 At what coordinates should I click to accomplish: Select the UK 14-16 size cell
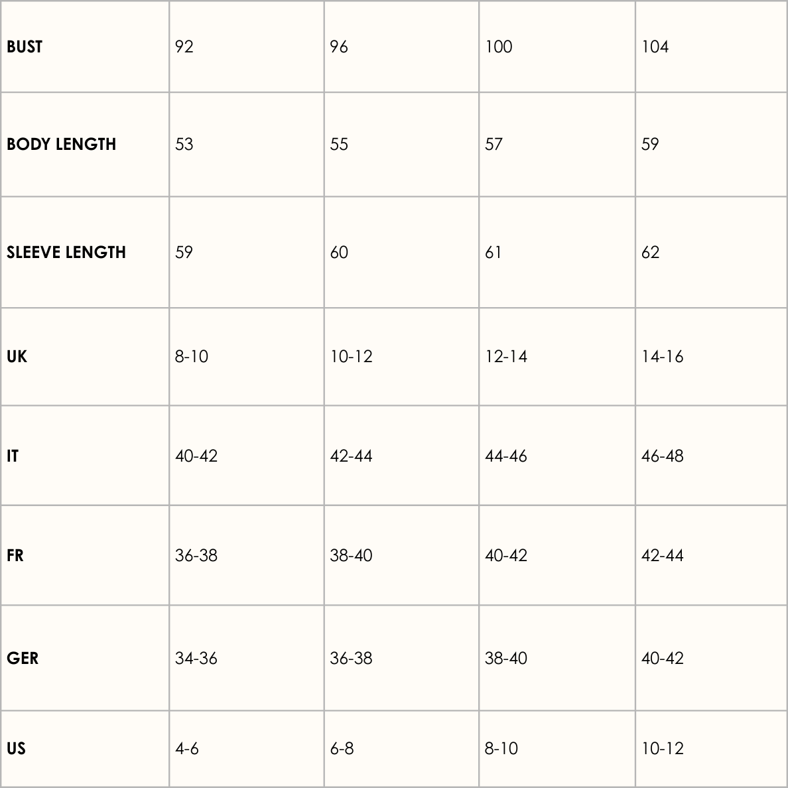coord(662,356)
